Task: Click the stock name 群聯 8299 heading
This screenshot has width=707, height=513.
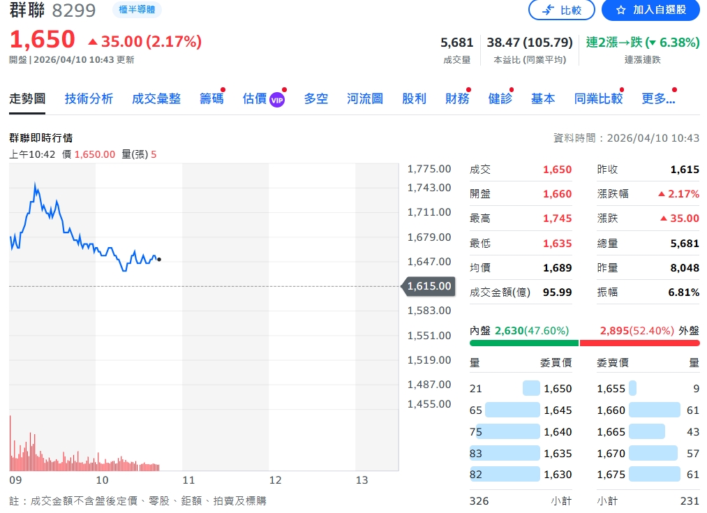Action: [x=52, y=10]
